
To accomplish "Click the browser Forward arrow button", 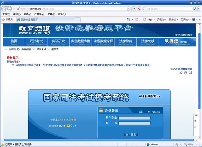I will 10,8.
